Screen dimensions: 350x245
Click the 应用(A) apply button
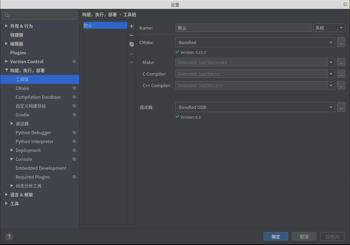(x=332, y=237)
